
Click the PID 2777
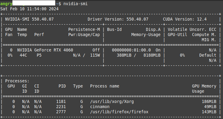[61, 112]
